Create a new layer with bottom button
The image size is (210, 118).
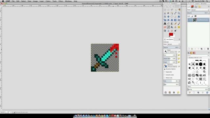[x=189, y=49]
